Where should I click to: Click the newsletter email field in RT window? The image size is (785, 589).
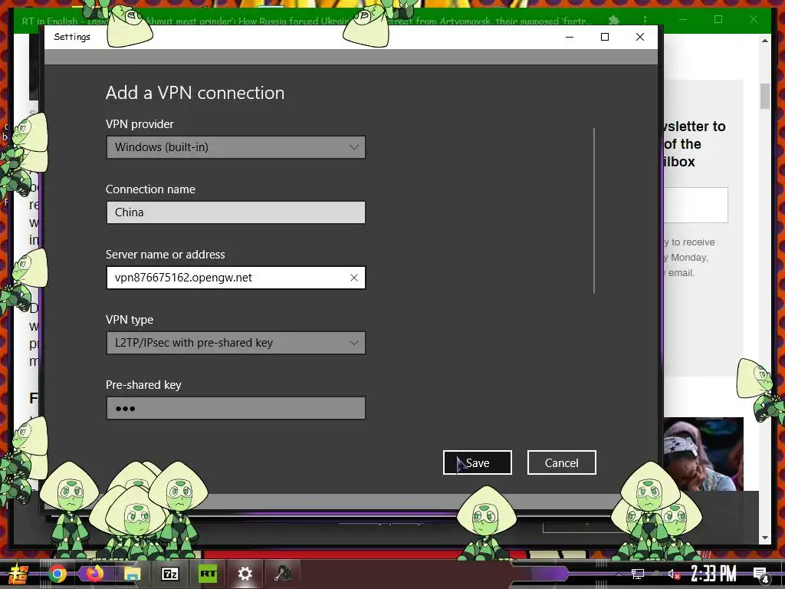coord(695,205)
